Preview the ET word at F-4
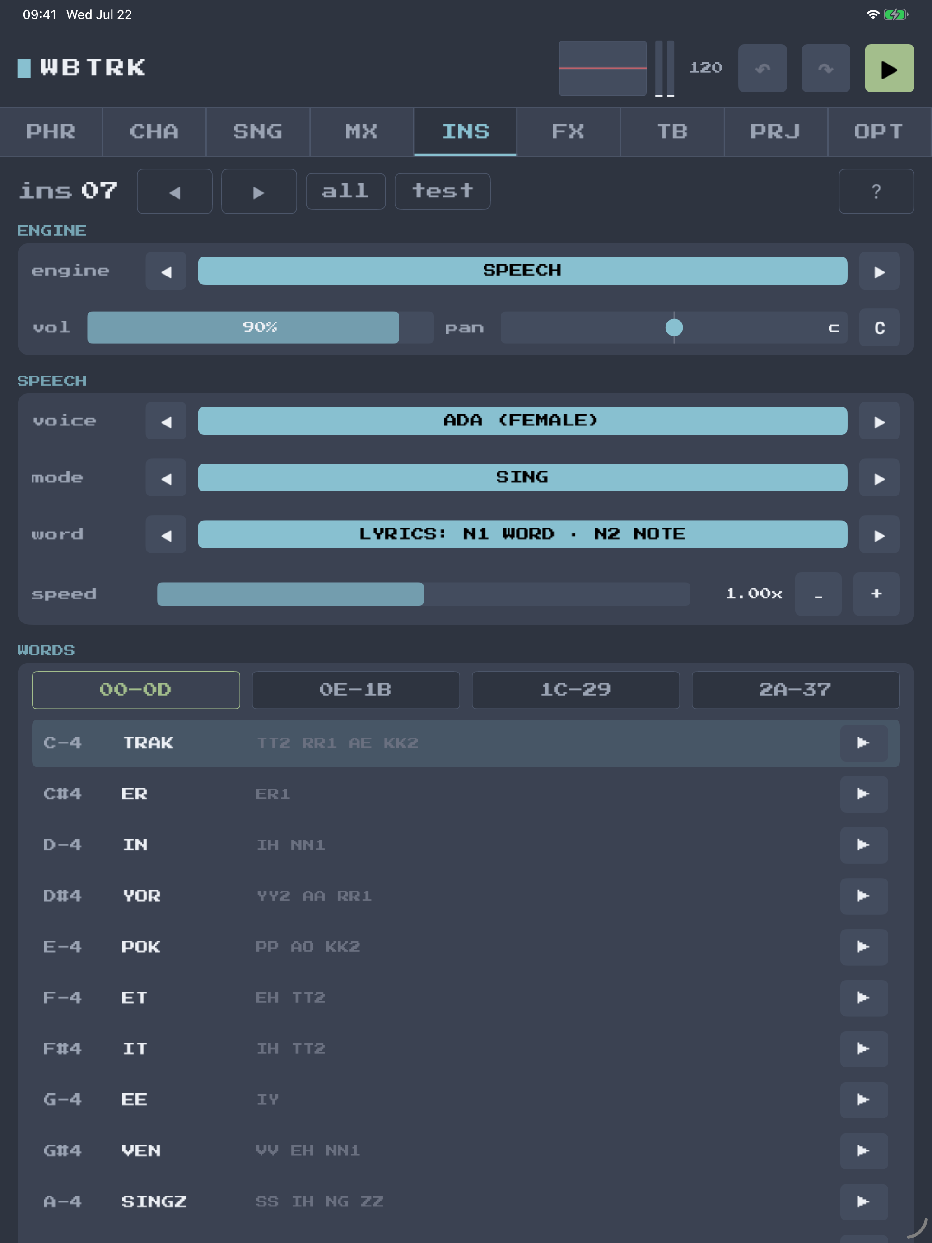 coord(863,998)
